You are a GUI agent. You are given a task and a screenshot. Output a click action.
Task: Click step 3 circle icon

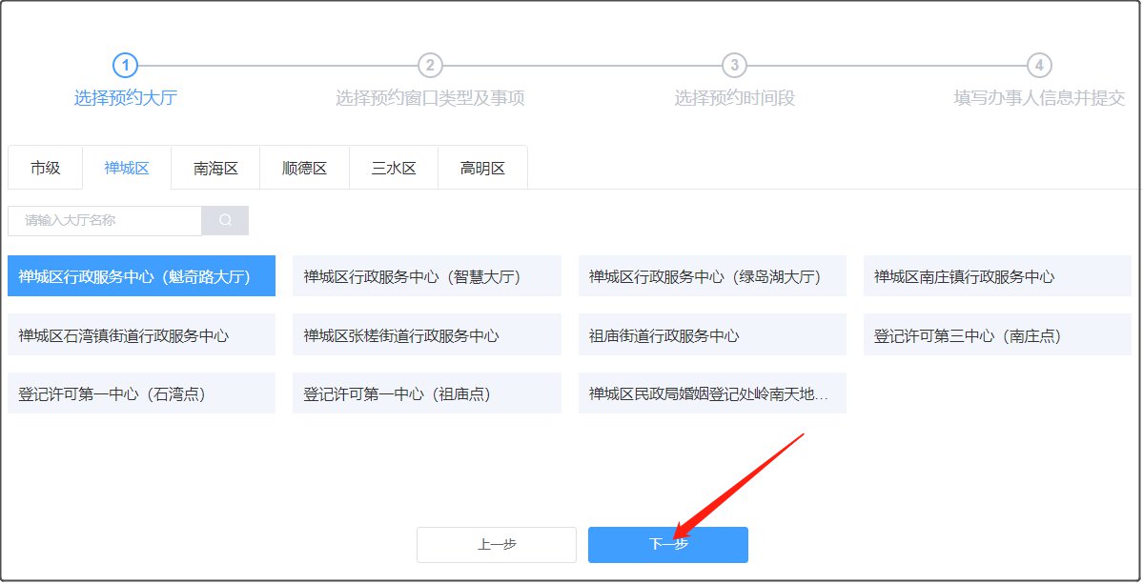coord(734,65)
